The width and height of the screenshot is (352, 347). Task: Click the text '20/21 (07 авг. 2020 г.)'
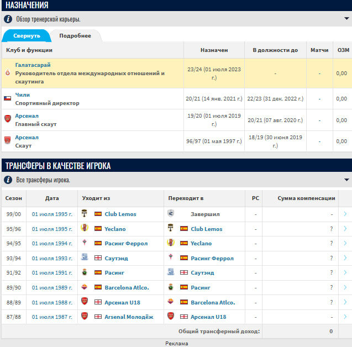[x=275, y=120]
